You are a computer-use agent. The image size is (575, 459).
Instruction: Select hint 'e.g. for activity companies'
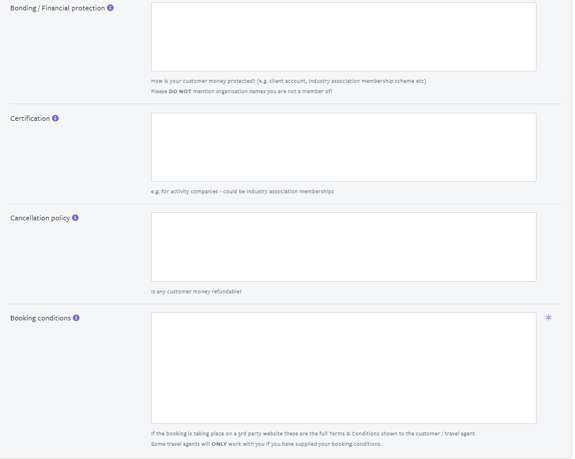pyautogui.click(x=242, y=192)
